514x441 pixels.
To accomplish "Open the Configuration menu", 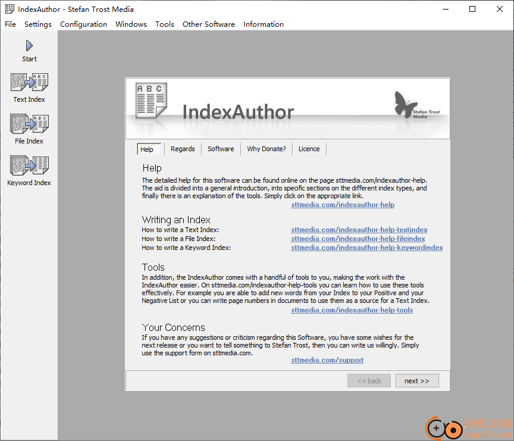I will [x=84, y=24].
